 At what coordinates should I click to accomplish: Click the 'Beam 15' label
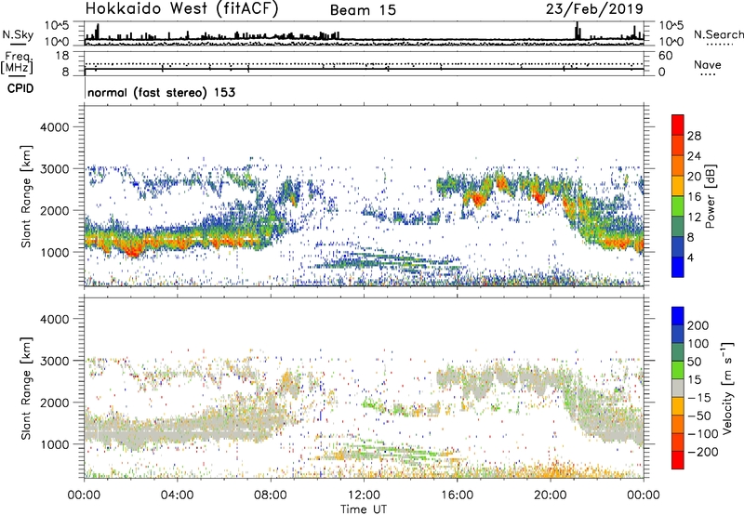363,10
